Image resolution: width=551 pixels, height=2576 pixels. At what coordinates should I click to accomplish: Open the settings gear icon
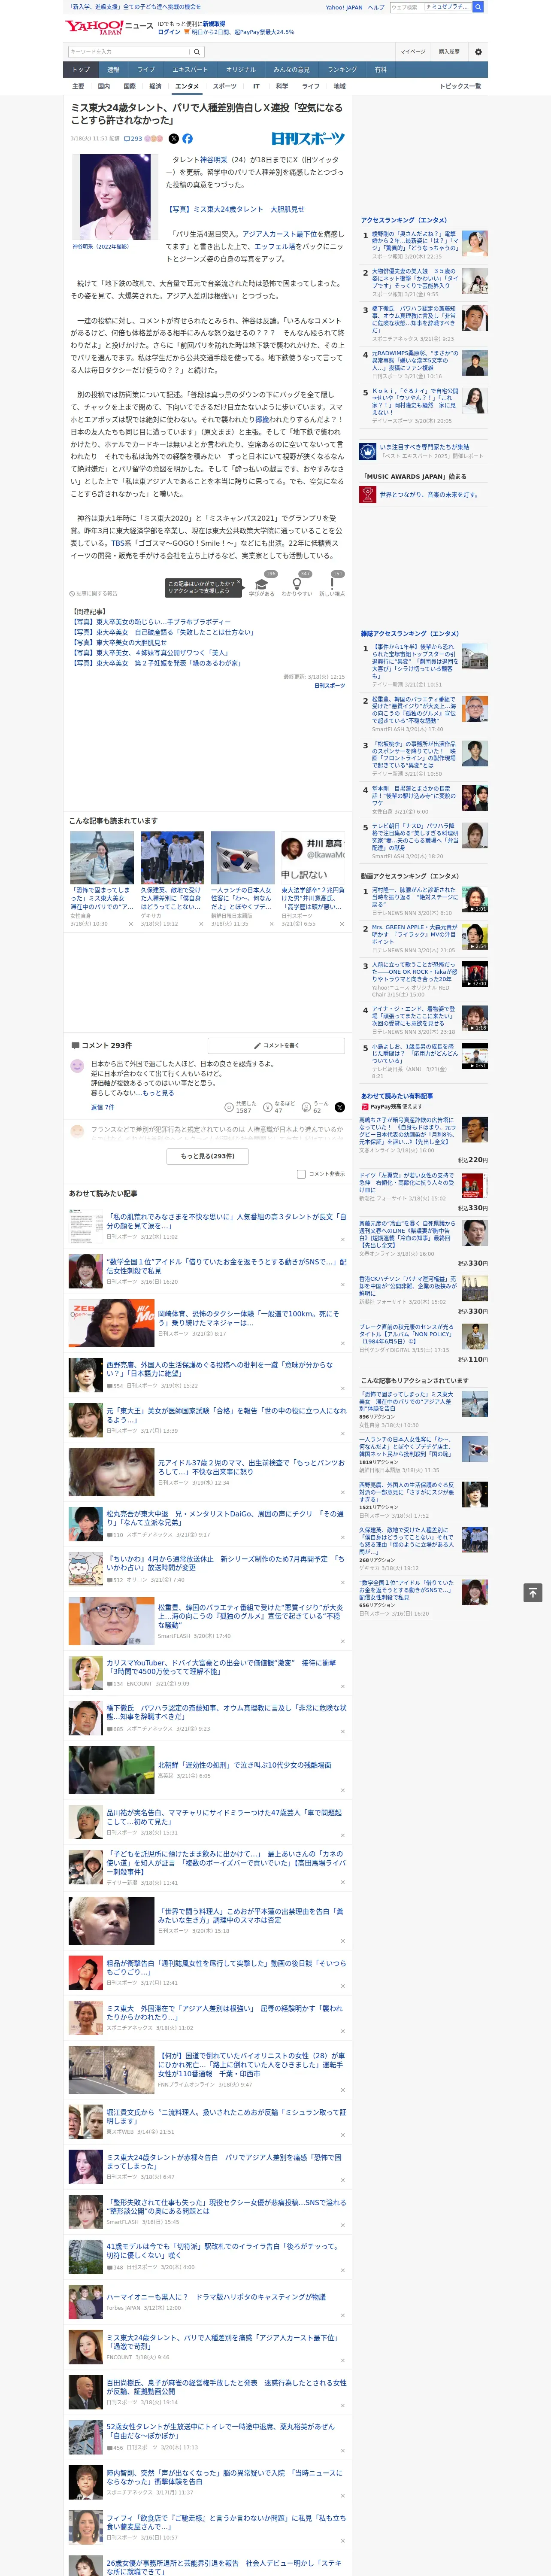[478, 51]
